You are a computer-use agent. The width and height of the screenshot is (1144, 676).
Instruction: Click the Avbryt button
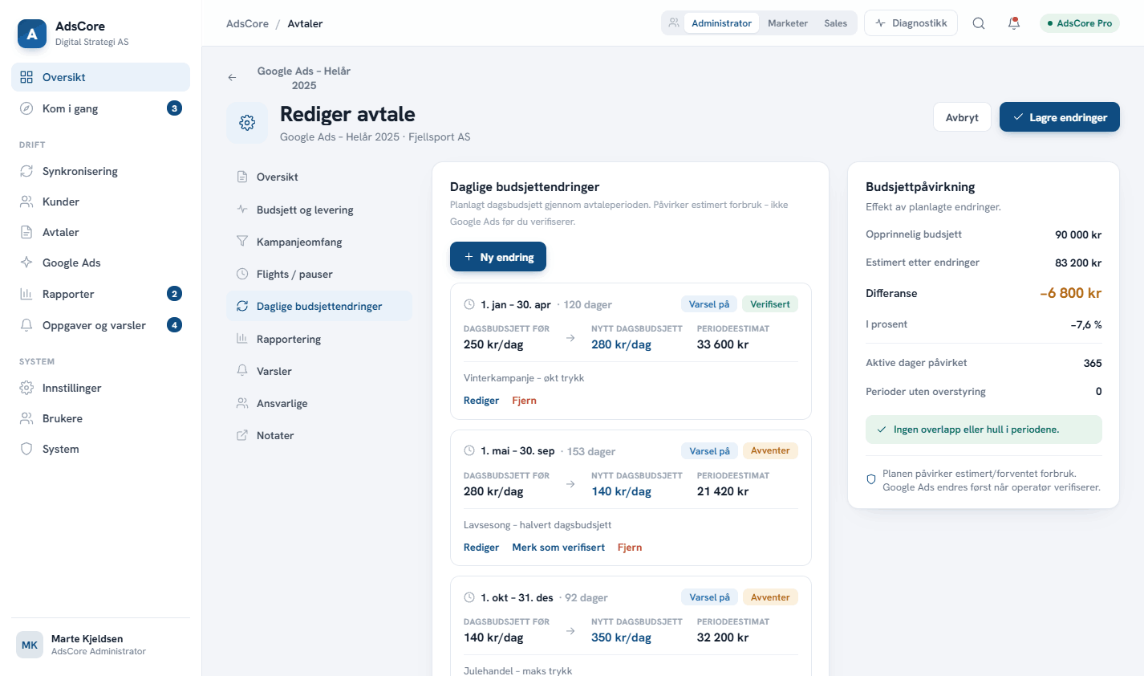click(962, 117)
